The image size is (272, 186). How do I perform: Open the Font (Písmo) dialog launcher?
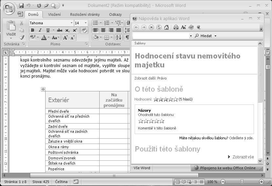(87, 44)
